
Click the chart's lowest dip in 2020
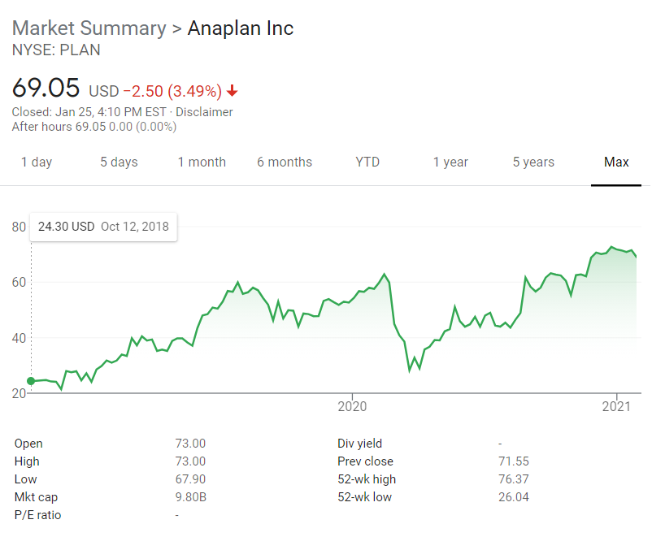(410, 370)
